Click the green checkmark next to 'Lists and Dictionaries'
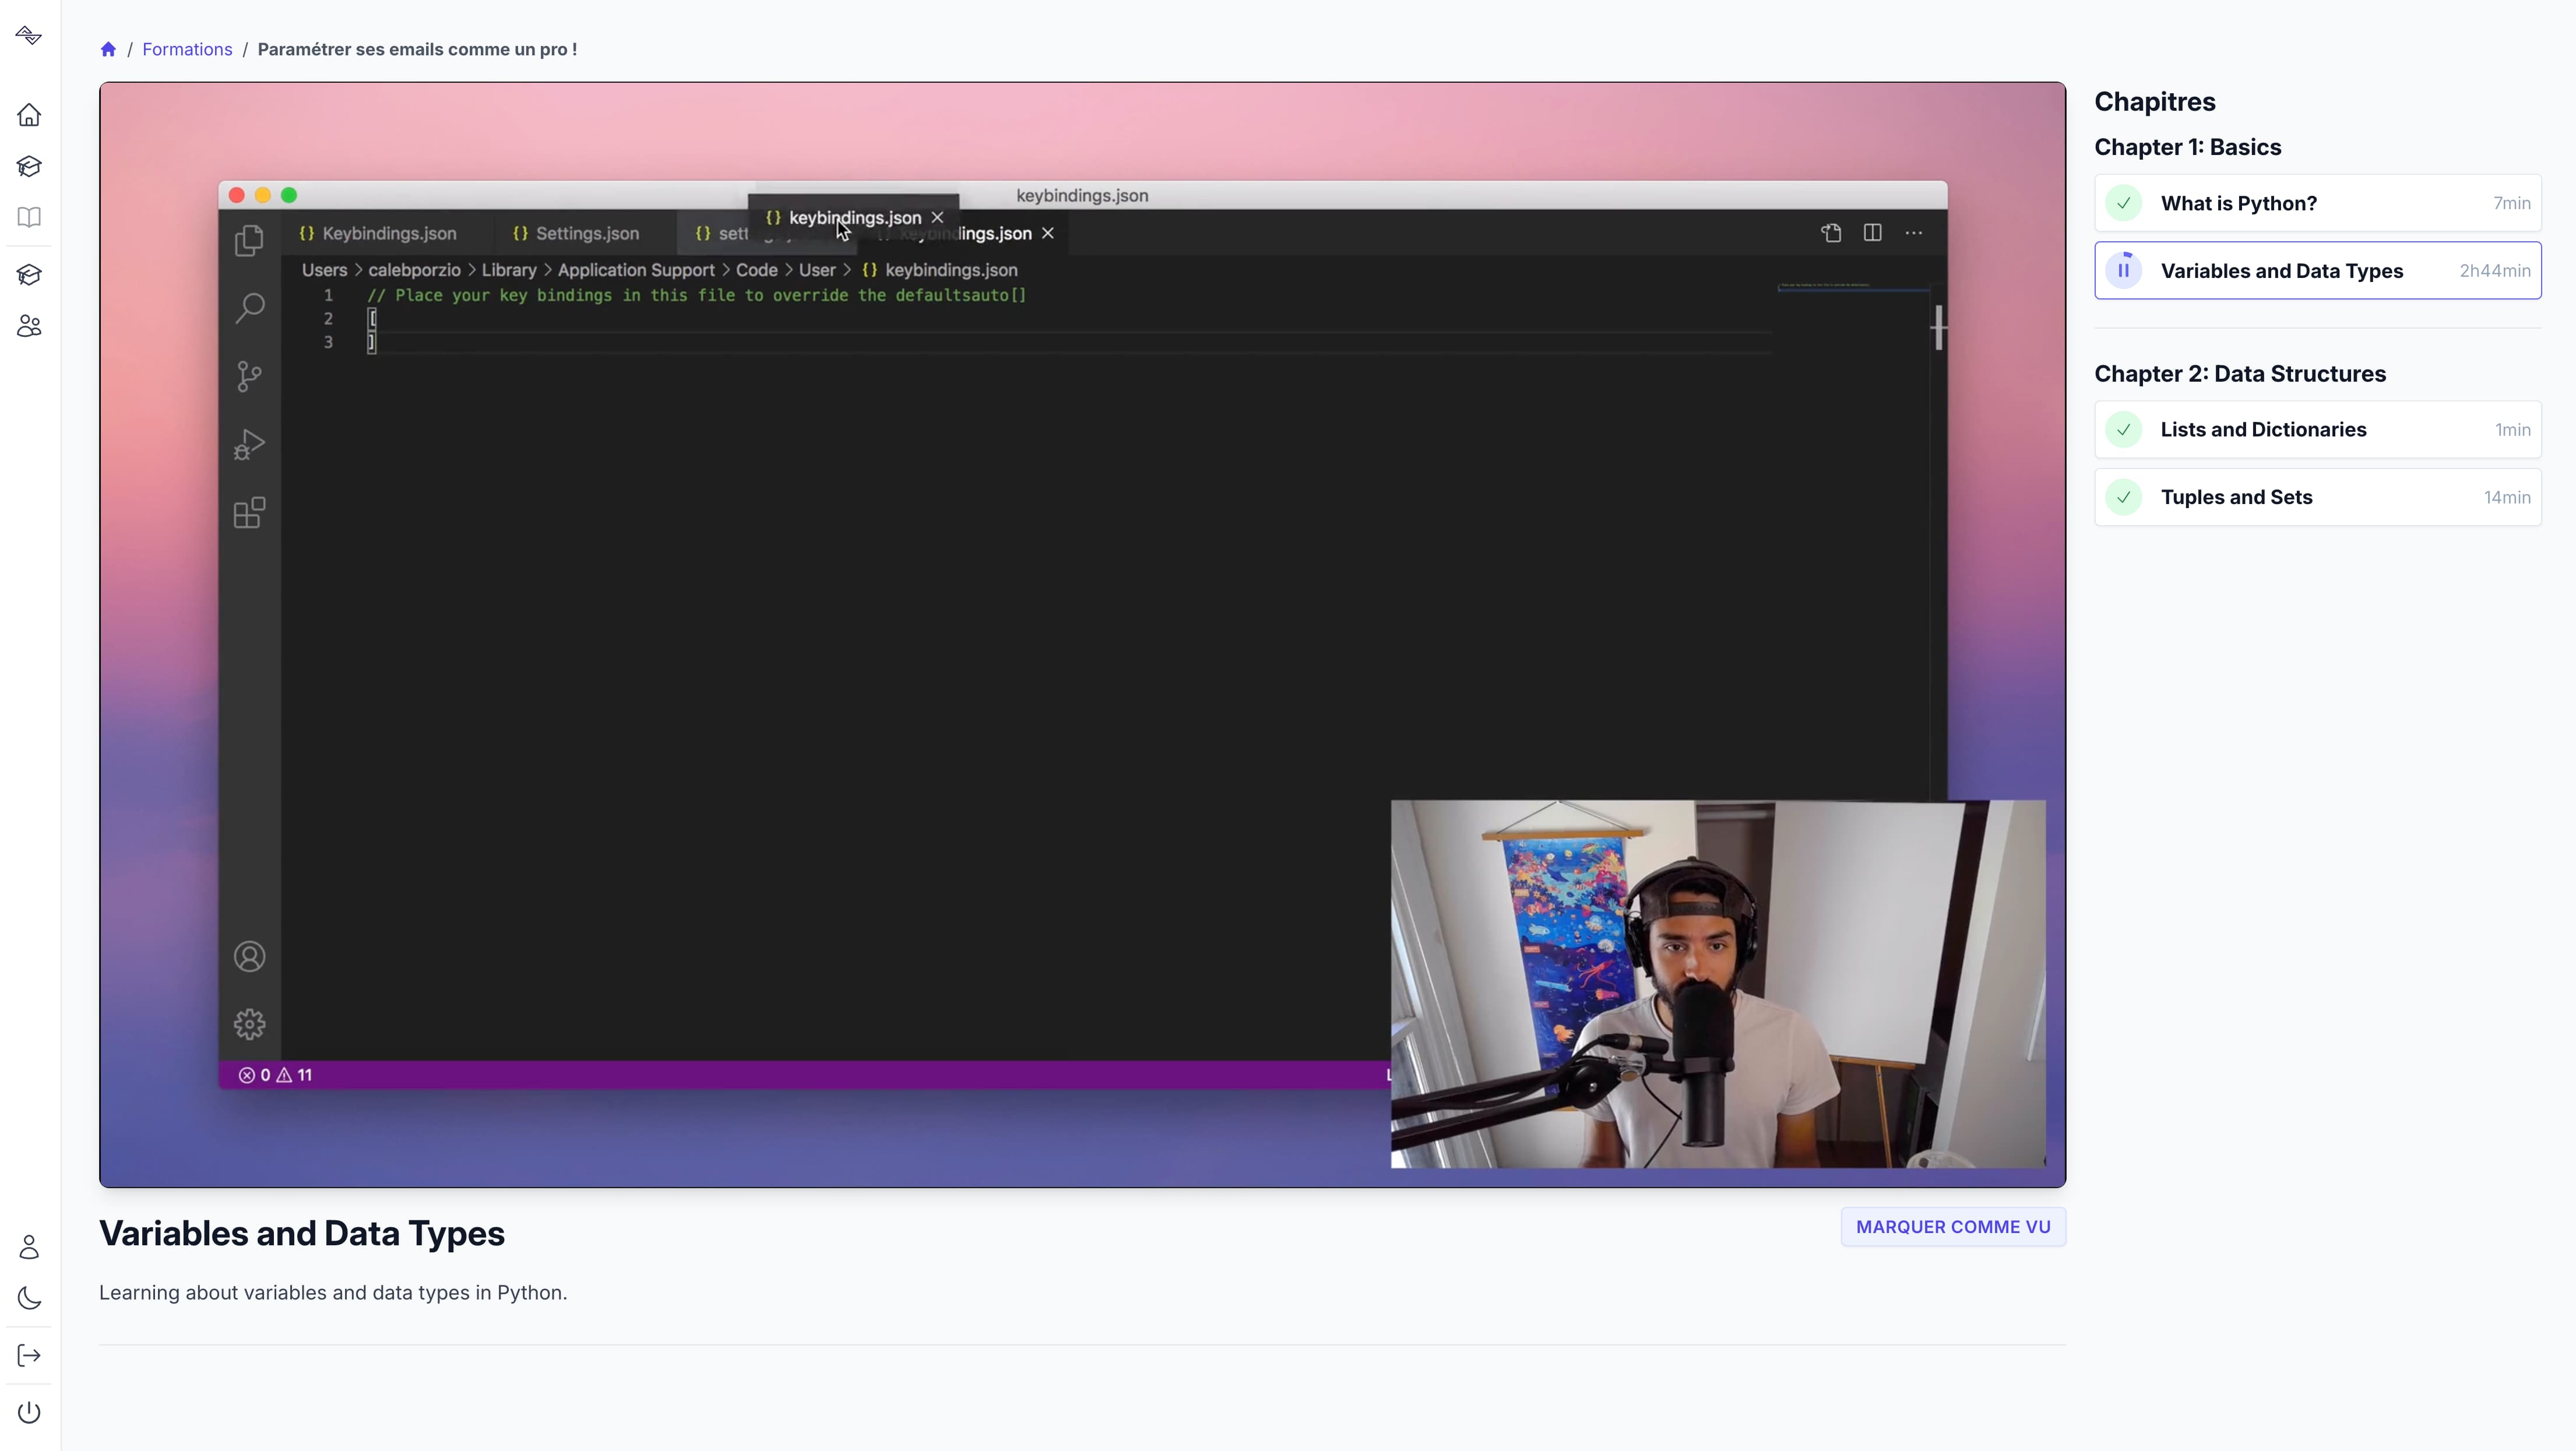This screenshot has width=2576, height=1451. pyautogui.click(x=2123, y=430)
